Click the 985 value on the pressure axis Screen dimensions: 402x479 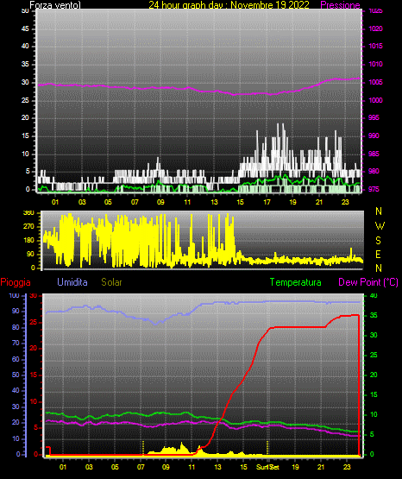pos(374,154)
